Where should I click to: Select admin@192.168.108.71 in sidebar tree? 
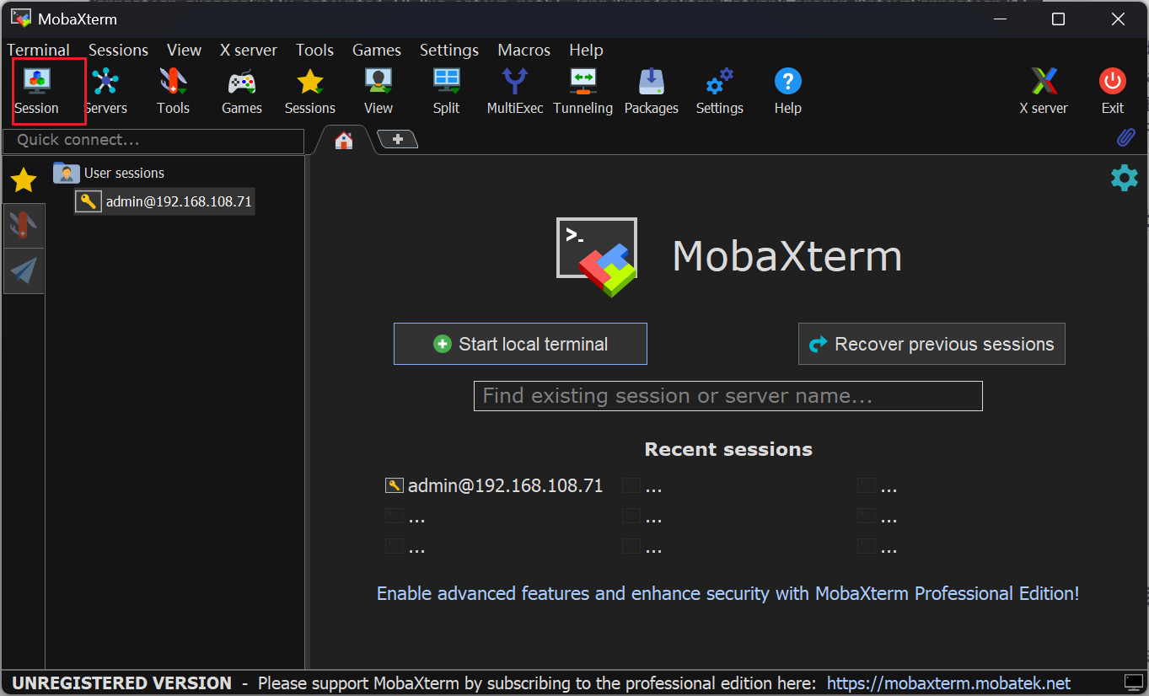[164, 201]
